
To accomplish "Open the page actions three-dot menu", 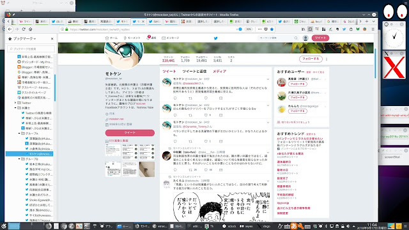I will pos(259,29).
